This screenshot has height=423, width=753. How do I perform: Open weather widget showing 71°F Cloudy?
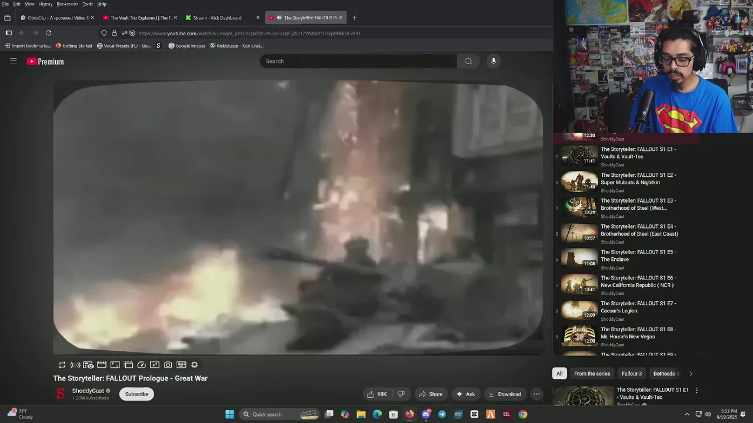(x=21, y=414)
